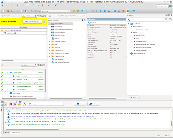This screenshot has width=173, height=138.
Task: Open Flow Messages info item
Action: point(57,59)
